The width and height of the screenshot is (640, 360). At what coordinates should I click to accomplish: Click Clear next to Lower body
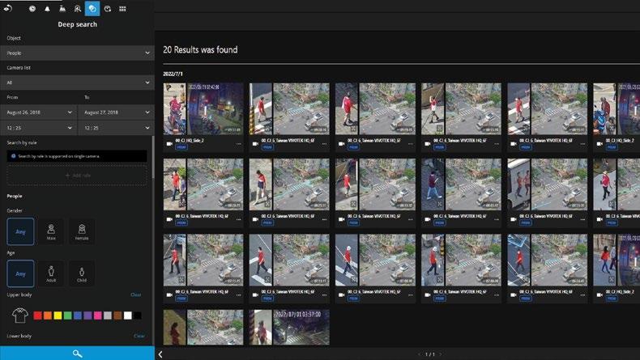coord(139,336)
